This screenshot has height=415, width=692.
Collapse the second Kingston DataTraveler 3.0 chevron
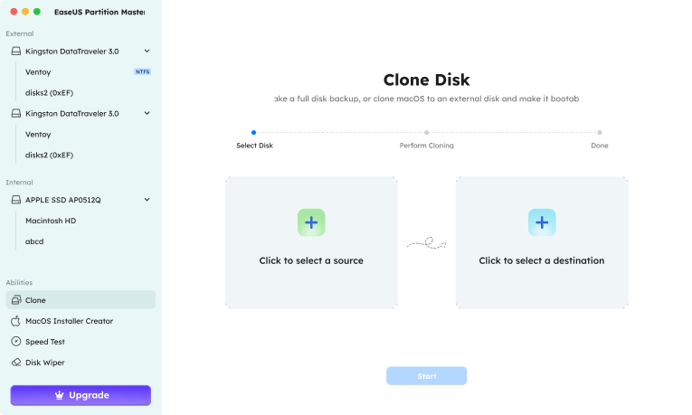[x=147, y=113]
